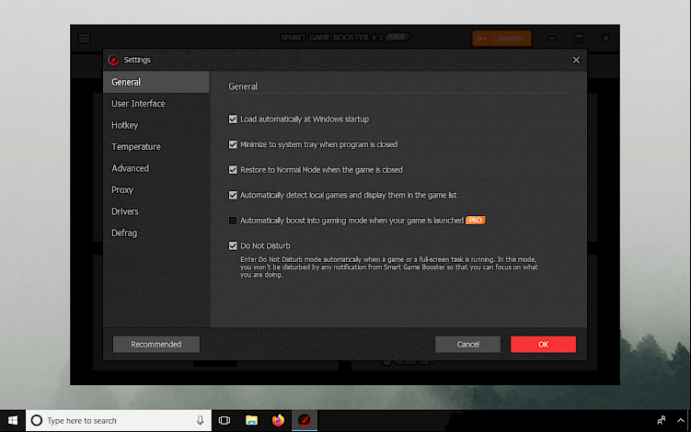This screenshot has width=691, height=432.
Task: Go to the Temperature settings
Action: (x=156, y=147)
